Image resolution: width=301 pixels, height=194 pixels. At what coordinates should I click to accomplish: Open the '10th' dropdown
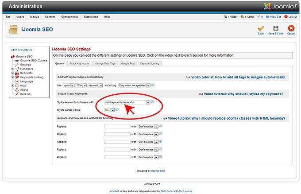pos(81,85)
